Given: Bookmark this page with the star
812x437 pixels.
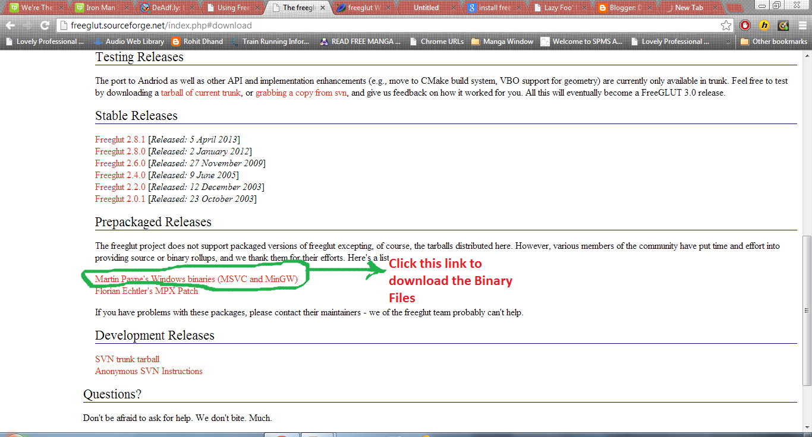Looking at the screenshot, I should click(726, 26).
